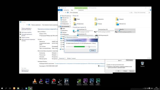Open the Open Broadcaster desktop shortcut
Screen dimensions: 160x90
coord(60,82)
